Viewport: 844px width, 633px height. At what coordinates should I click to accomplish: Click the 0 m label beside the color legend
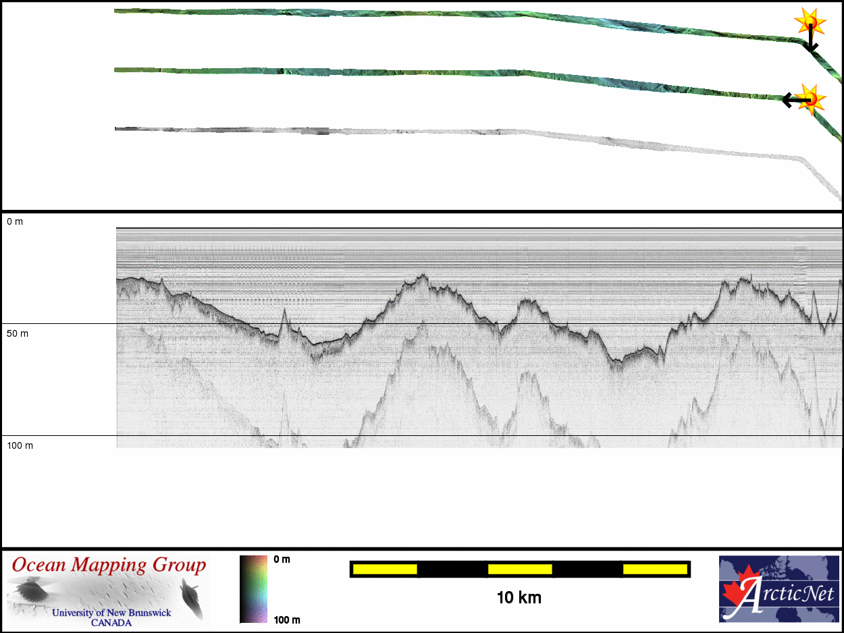(x=282, y=559)
